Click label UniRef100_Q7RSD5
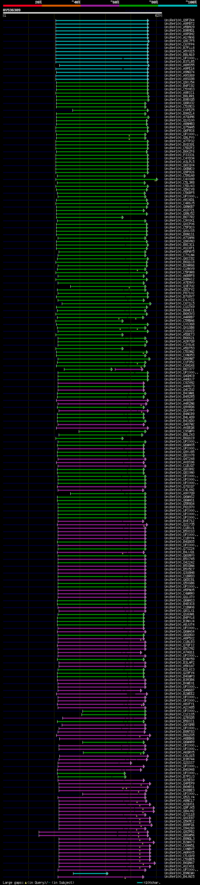 click(179, 718)
